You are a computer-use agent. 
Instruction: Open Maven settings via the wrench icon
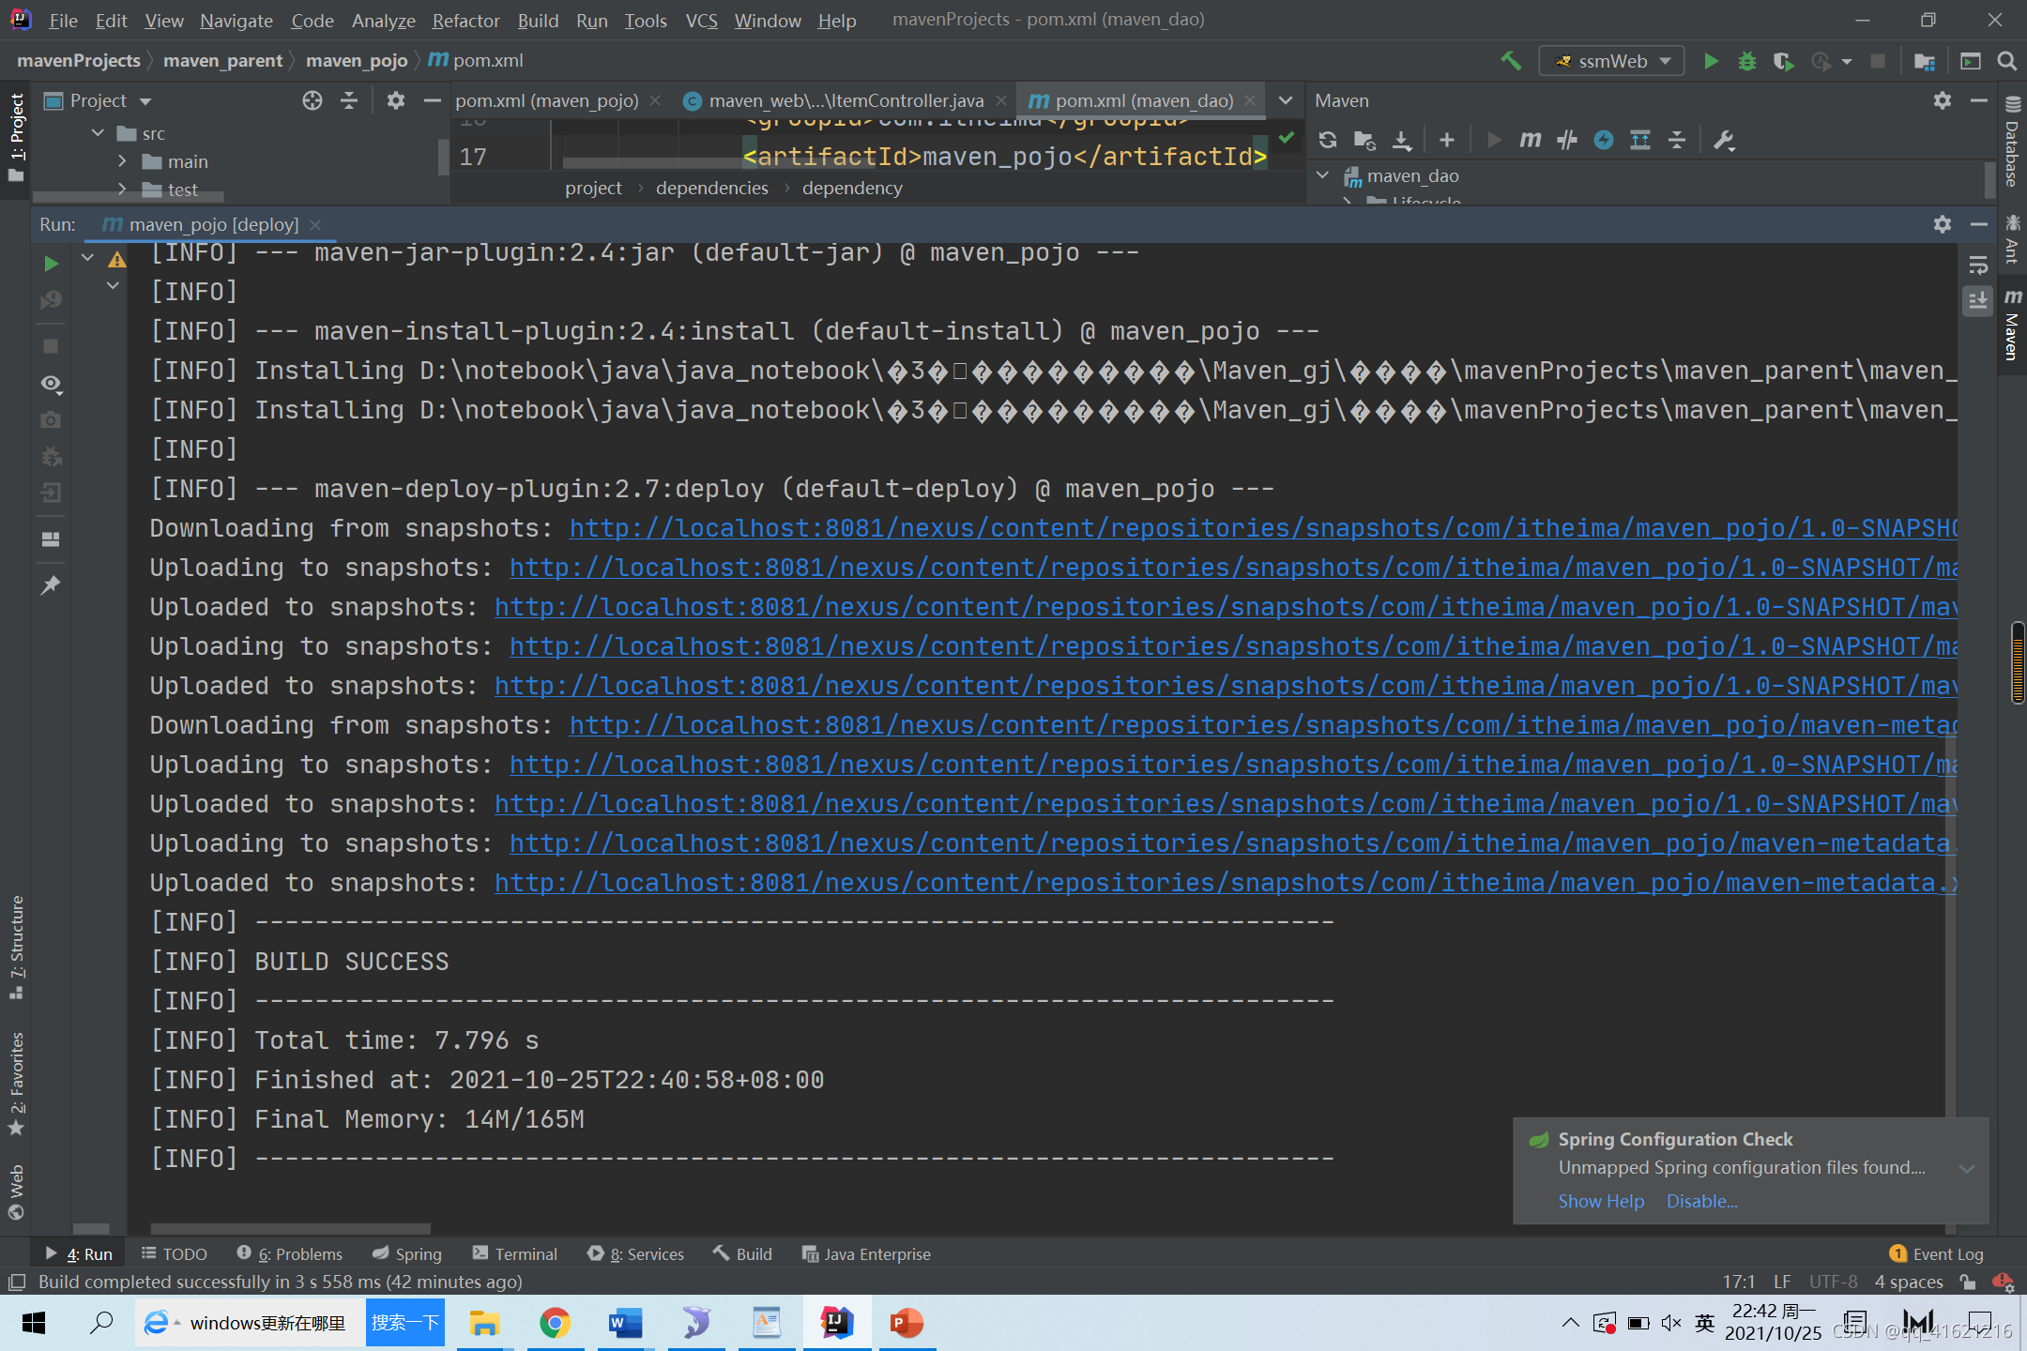coord(1725,140)
